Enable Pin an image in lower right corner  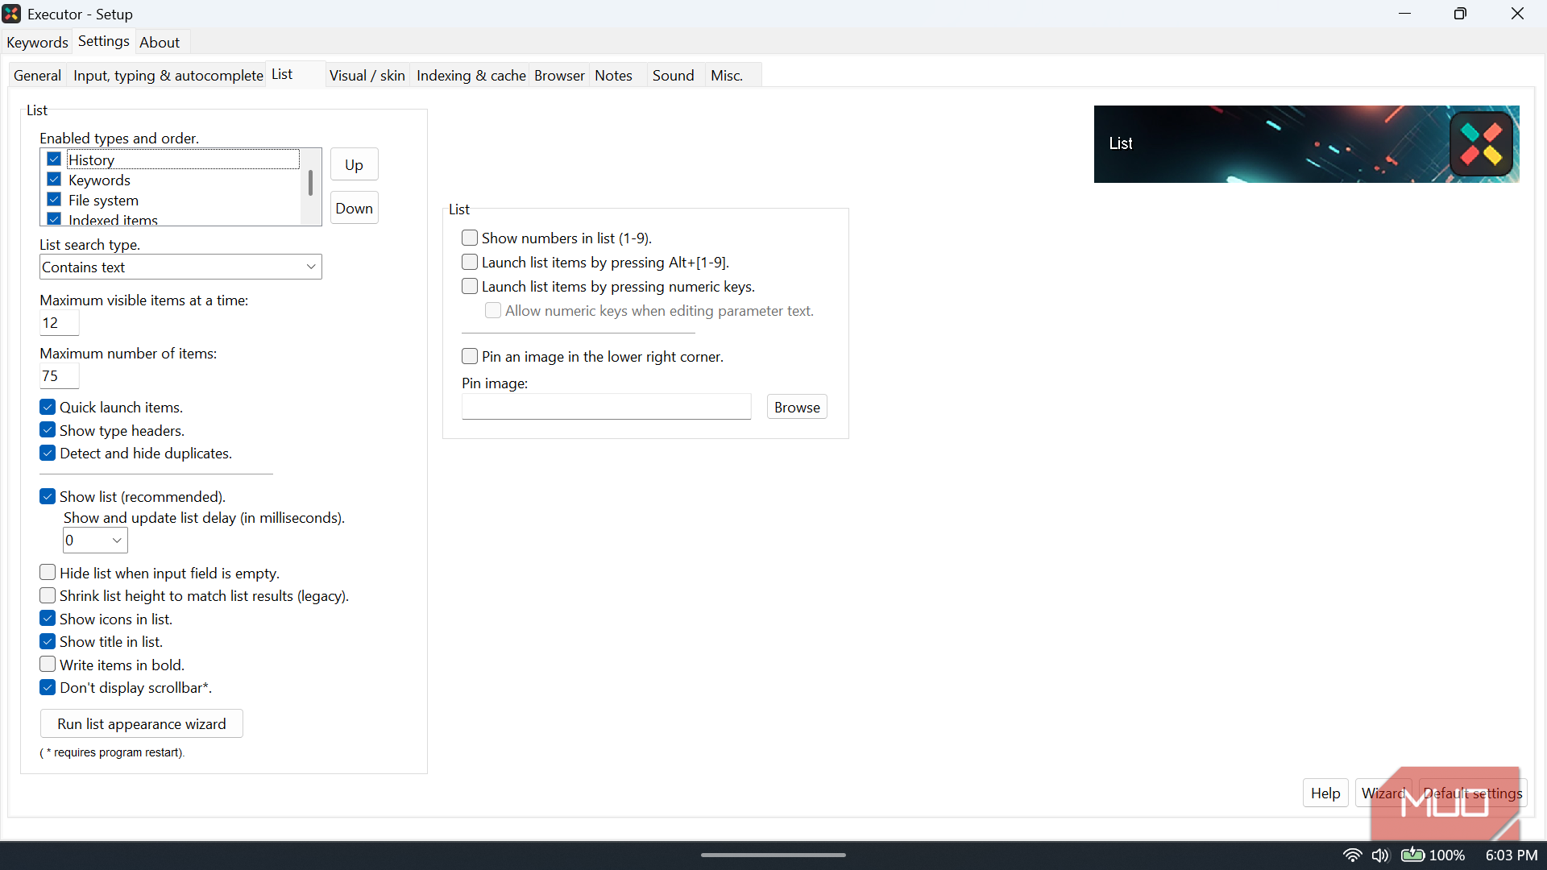click(x=470, y=357)
